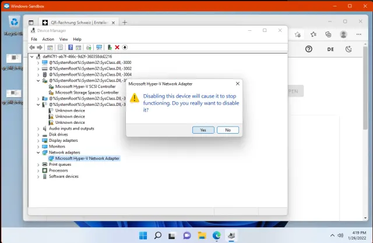Cancel disabling with the No button
Screen dimensions: 373x243
227,130
